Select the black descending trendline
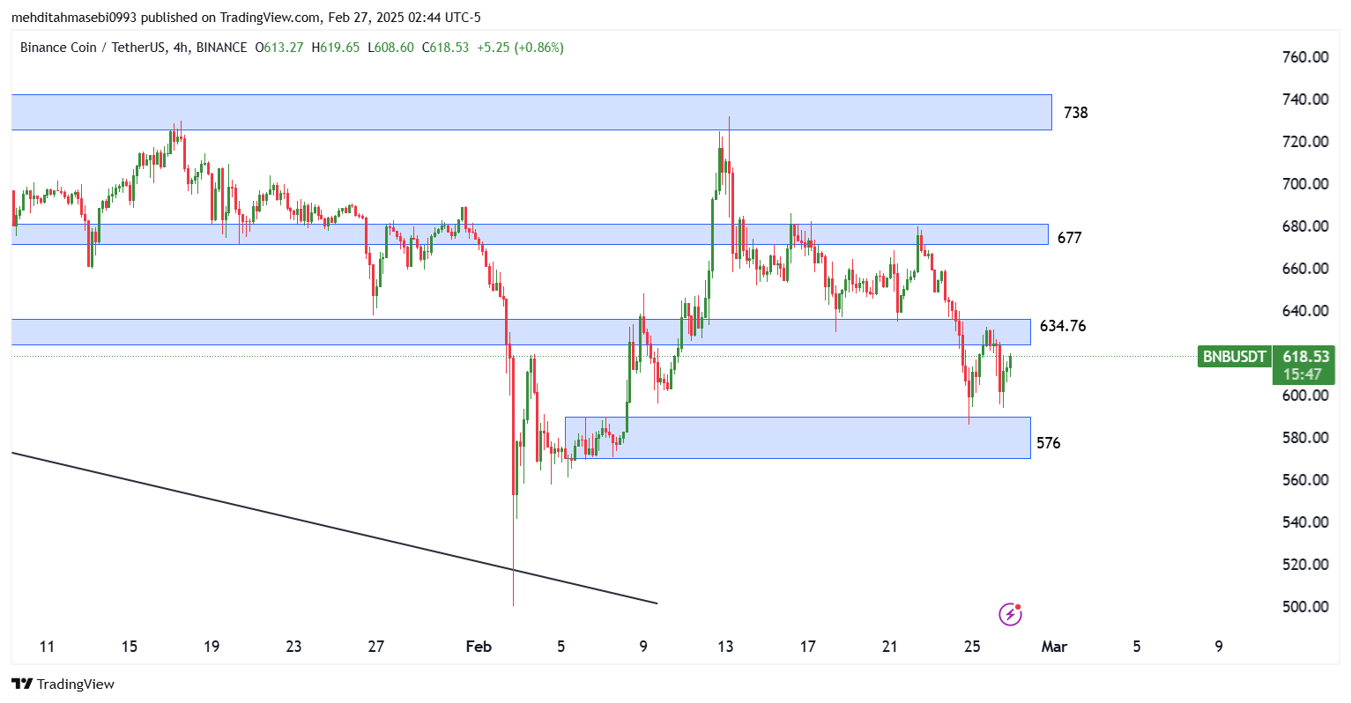 coord(335,529)
